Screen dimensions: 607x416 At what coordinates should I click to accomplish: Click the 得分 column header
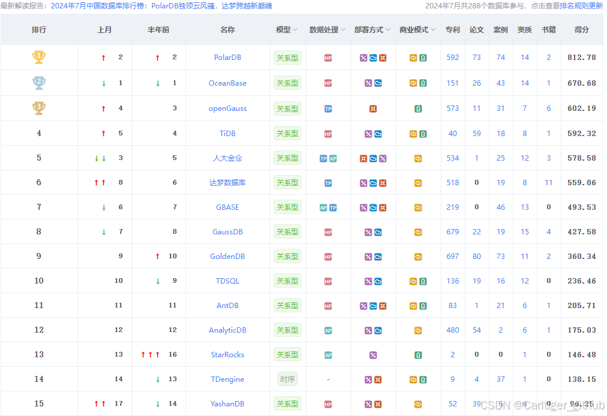581,30
